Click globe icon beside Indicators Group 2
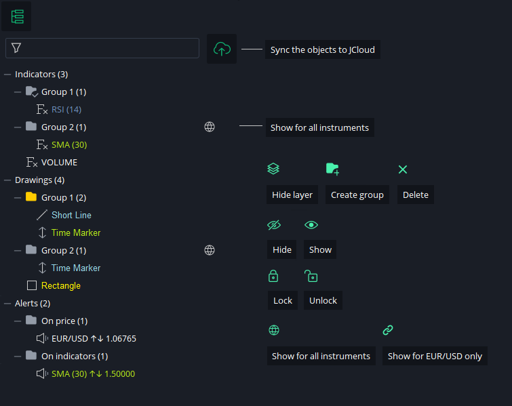The width and height of the screenshot is (512, 406). tap(210, 127)
